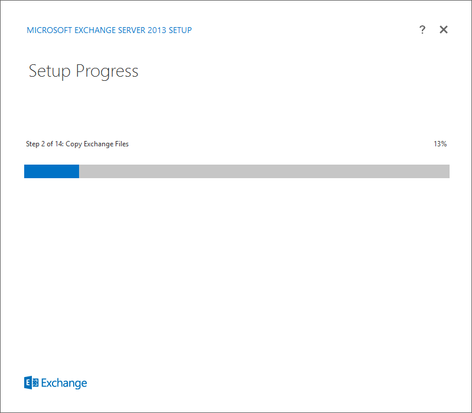Close the Exchange setup window
Screen dimensions: 472x413
pos(444,30)
